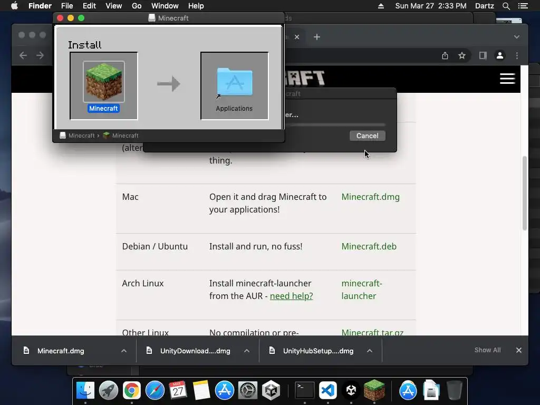Open Chrome side panel icon
The image size is (540, 405).
pyautogui.click(x=483, y=55)
